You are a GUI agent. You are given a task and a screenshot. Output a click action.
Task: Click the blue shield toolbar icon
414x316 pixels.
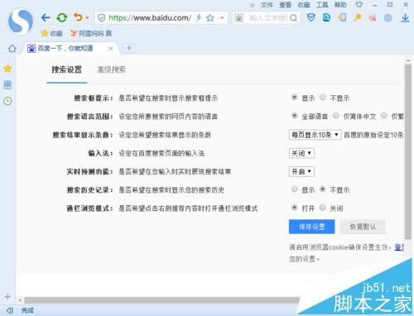[311, 18]
